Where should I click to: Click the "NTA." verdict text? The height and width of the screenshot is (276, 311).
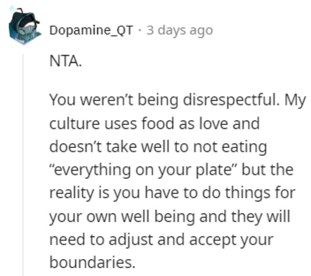tap(66, 61)
